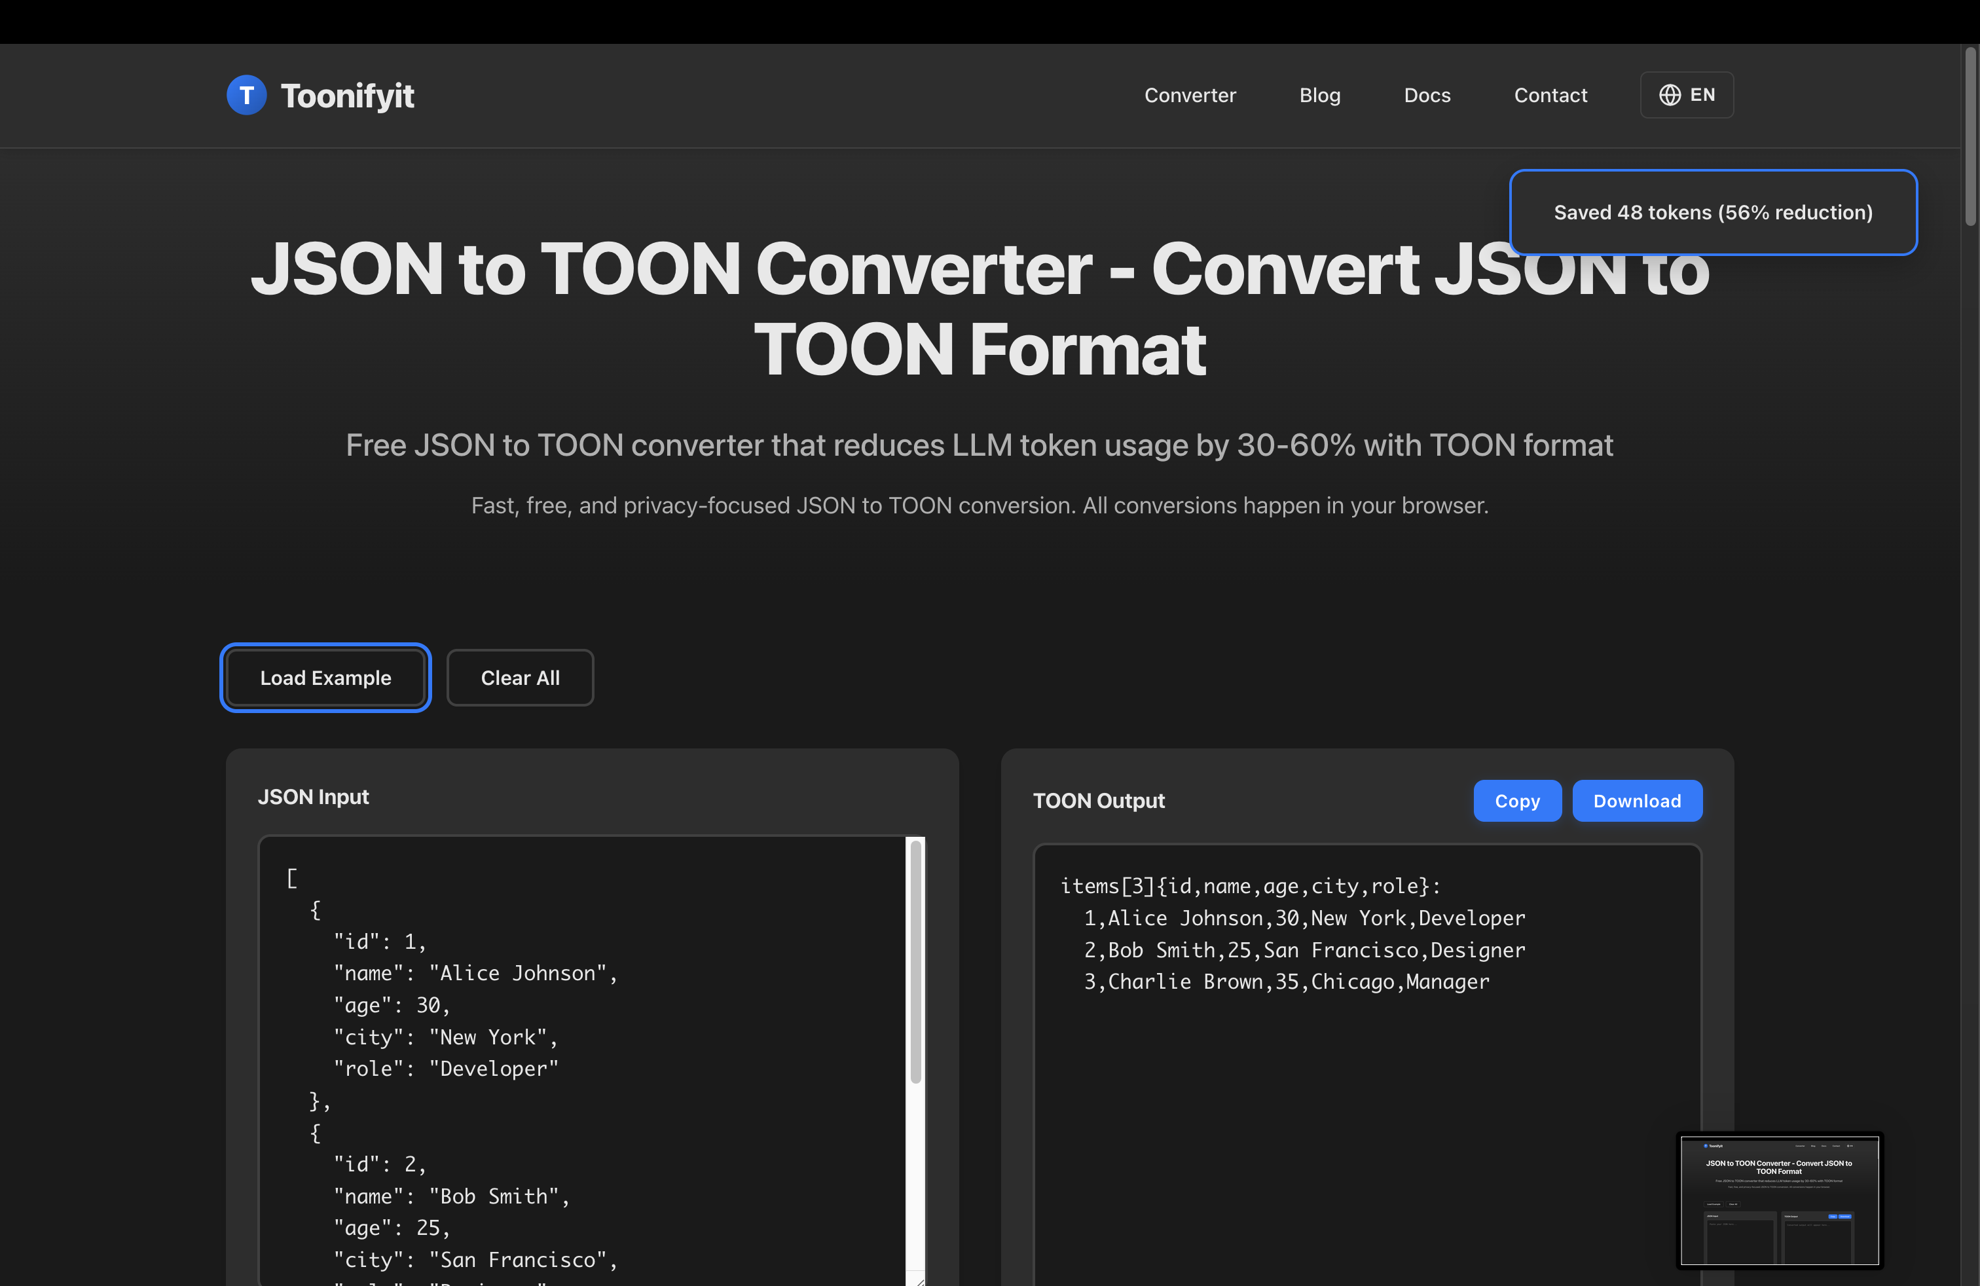Click the JSON Input panel label
The height and width of the screenshot is (1286, 1980).
tap(313, 796)
